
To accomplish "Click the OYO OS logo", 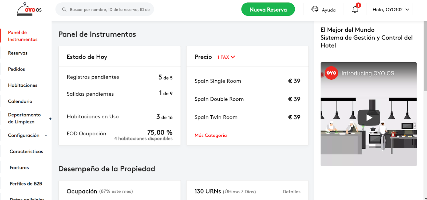I will click(x=29, y=9).
